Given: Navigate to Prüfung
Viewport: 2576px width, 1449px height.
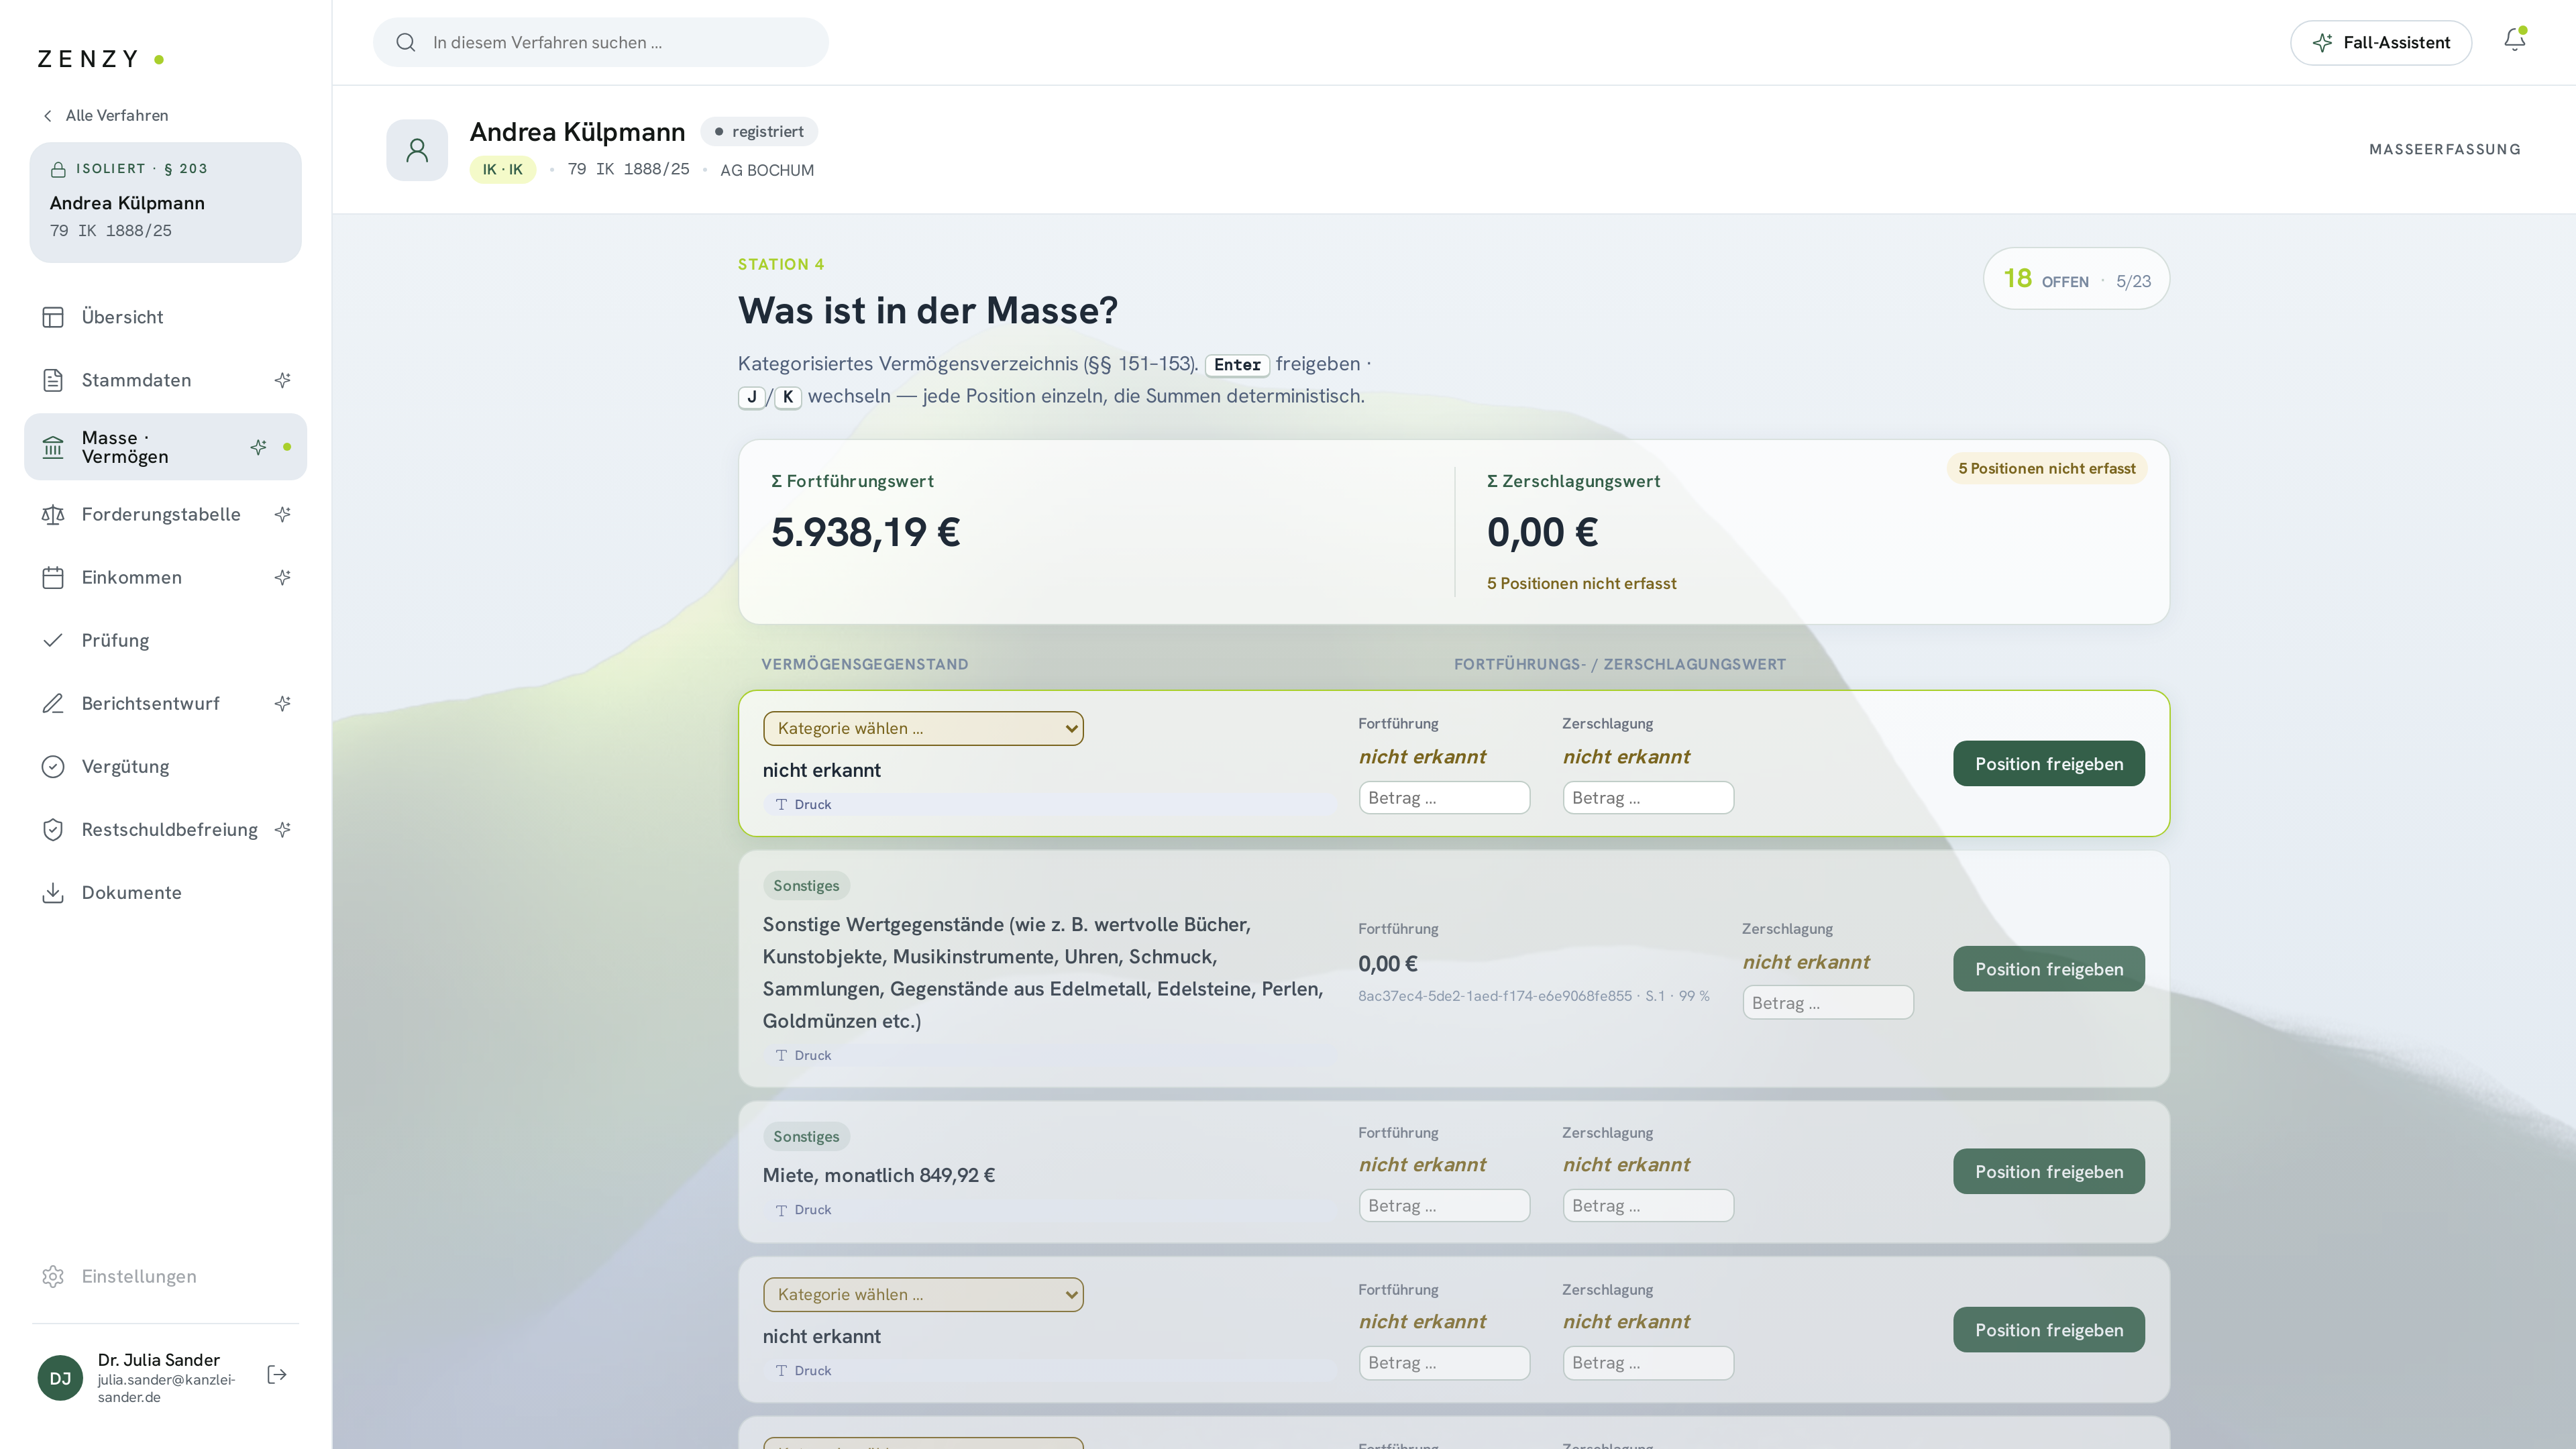Looking at the screenshot, I should pyautogui.click(x=165, y=640).
